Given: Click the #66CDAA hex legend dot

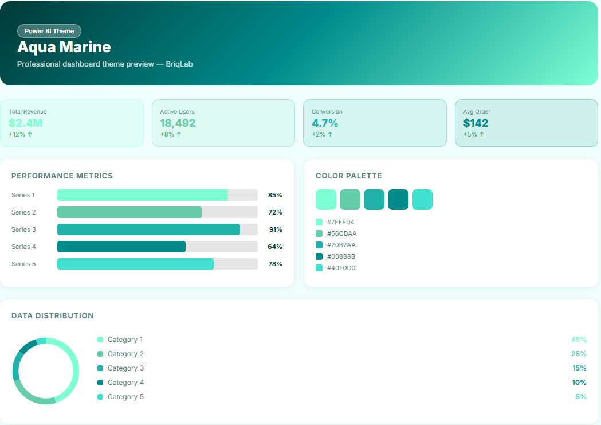Looking at the screenshot, I should 319,233.
